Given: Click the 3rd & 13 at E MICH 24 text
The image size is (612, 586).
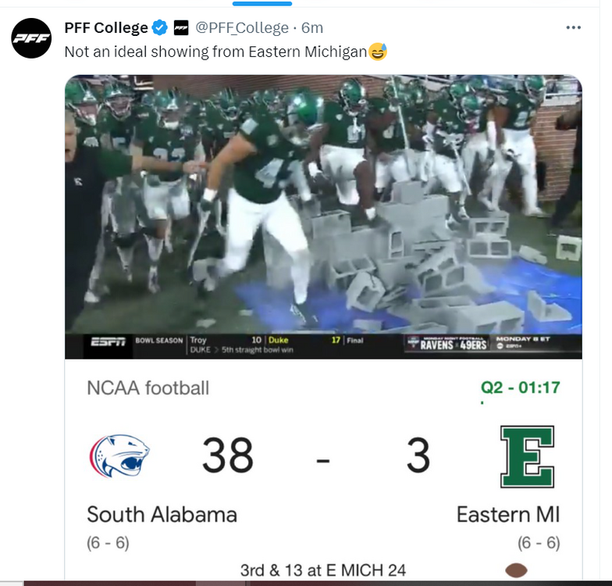Looking at the screenshot, I should [x=323, y=570].
